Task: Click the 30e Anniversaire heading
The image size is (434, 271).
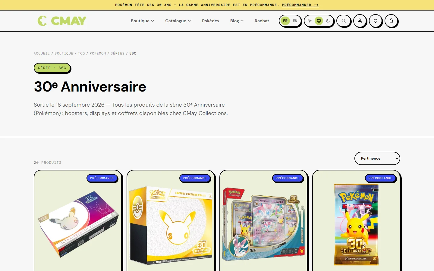Action: click(x=90, y=87)
